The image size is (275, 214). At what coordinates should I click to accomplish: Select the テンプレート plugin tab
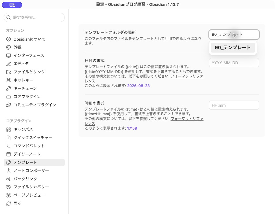click(x=34, y=162)
